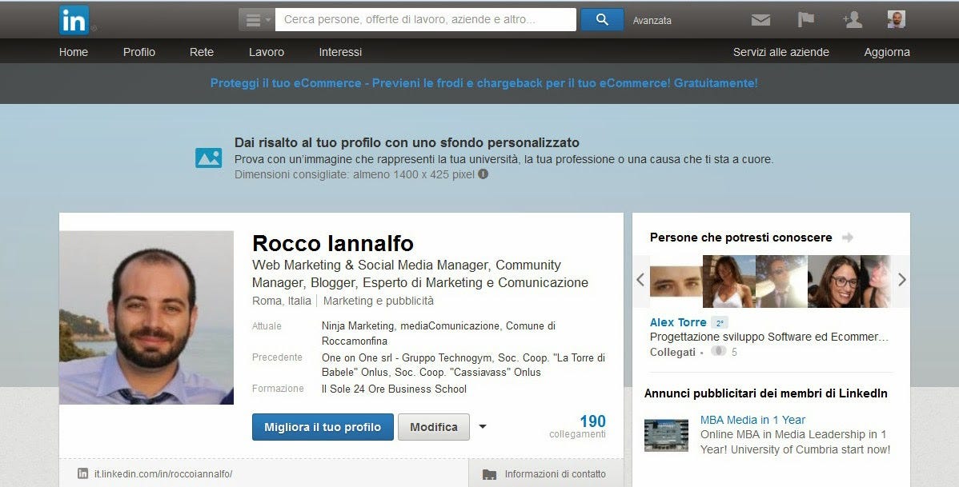Viewport: 959px width, 487px height.
Task: Show previous suggested people
Action: point(640,280)
